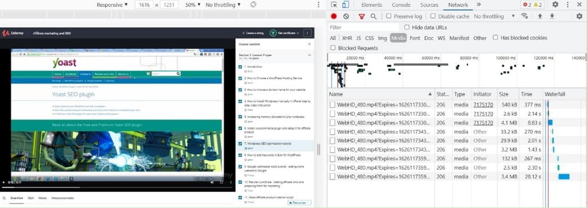
Task: Sort requests by the Name column
Action: tap(380, 94)
